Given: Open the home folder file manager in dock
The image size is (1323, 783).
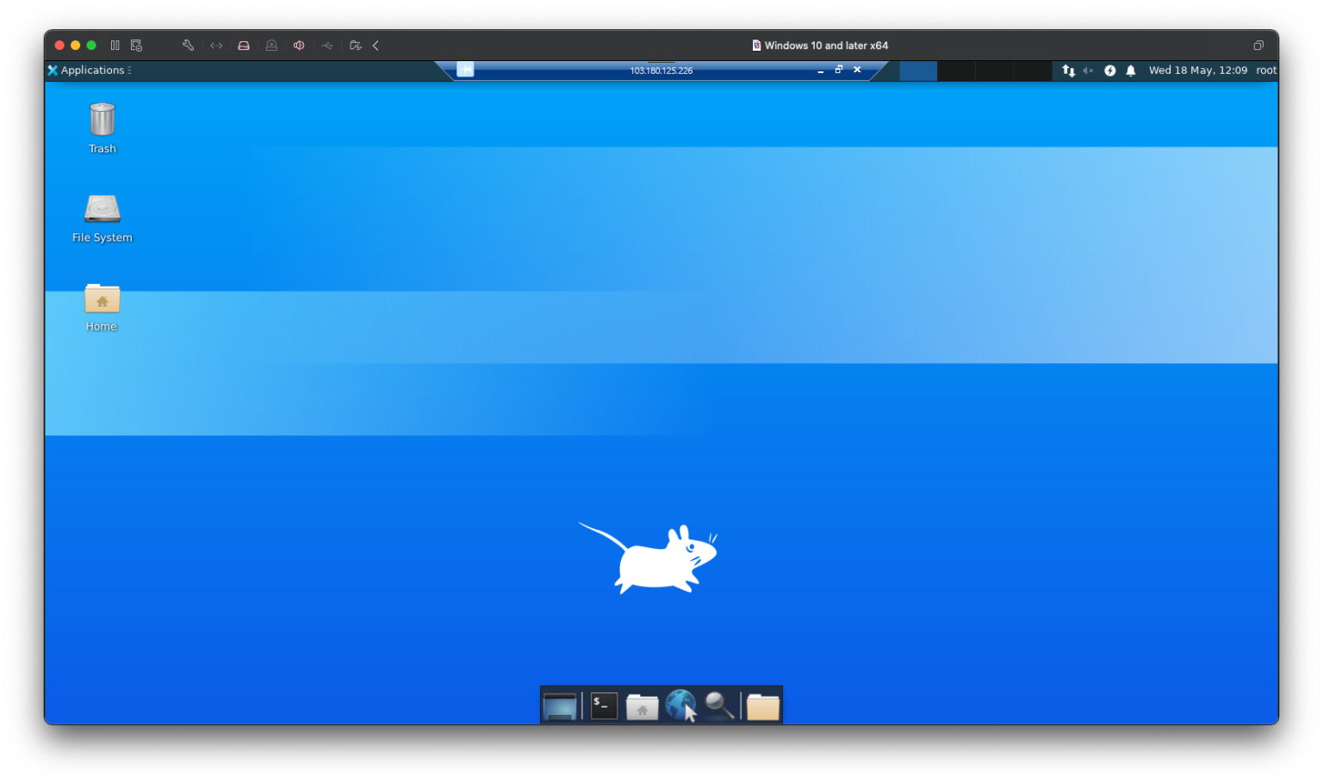Looking at the screenshot, I should (x=642, y=706).
